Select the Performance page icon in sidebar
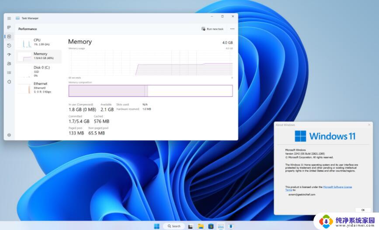 point(9,37)
